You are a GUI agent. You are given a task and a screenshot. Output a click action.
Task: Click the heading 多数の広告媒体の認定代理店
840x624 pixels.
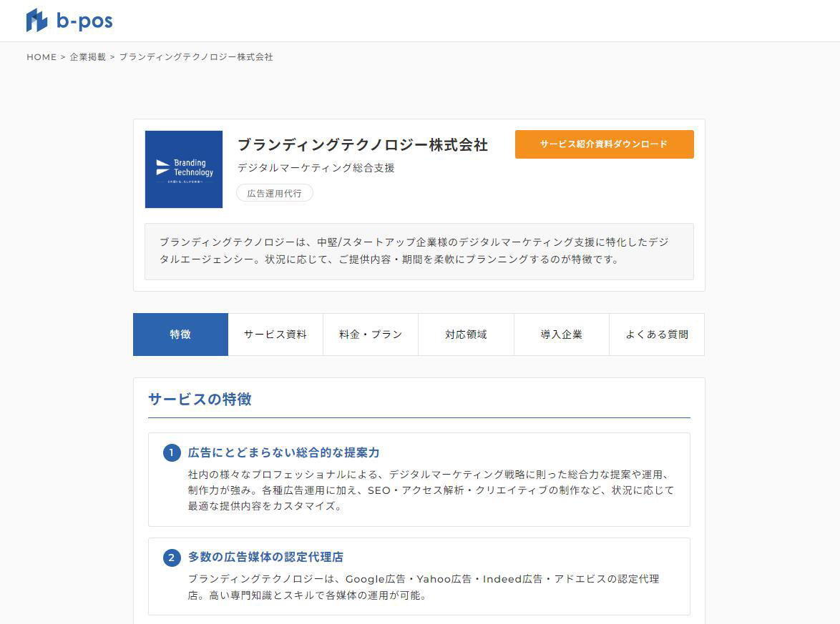coord(265,557)
